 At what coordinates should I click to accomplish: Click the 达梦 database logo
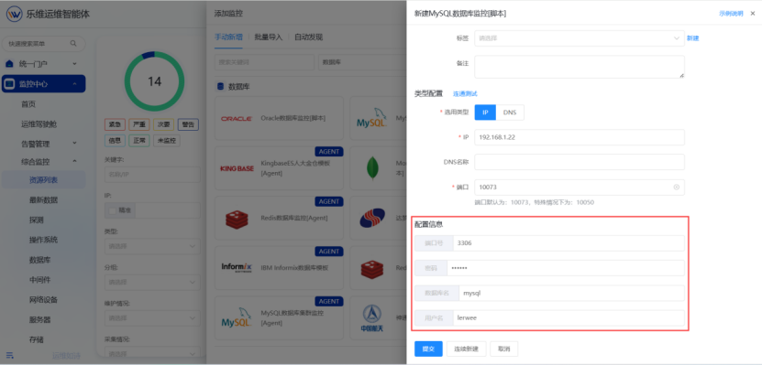pos(372,218)
